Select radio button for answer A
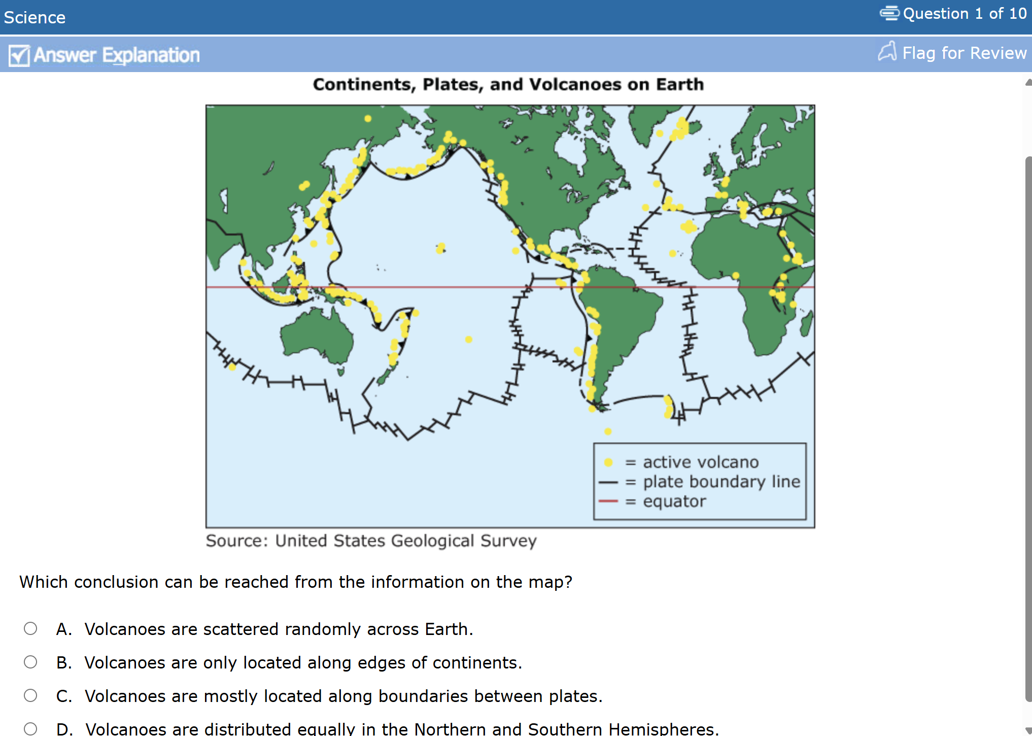1032x736 pixels. (30, 628)
